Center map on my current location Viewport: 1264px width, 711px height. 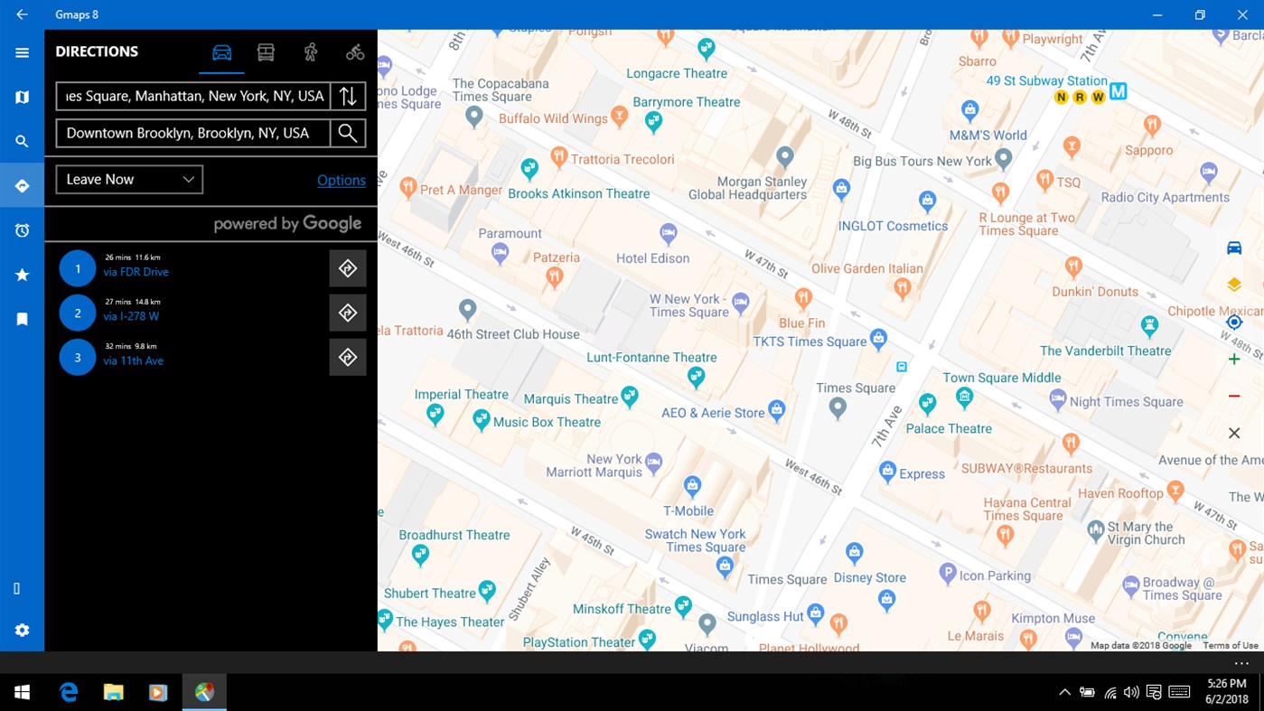pos(1233,321)
